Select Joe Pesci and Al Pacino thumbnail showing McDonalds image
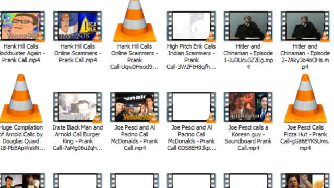Screen dimensions: 334x188 [x=135, y=107]
